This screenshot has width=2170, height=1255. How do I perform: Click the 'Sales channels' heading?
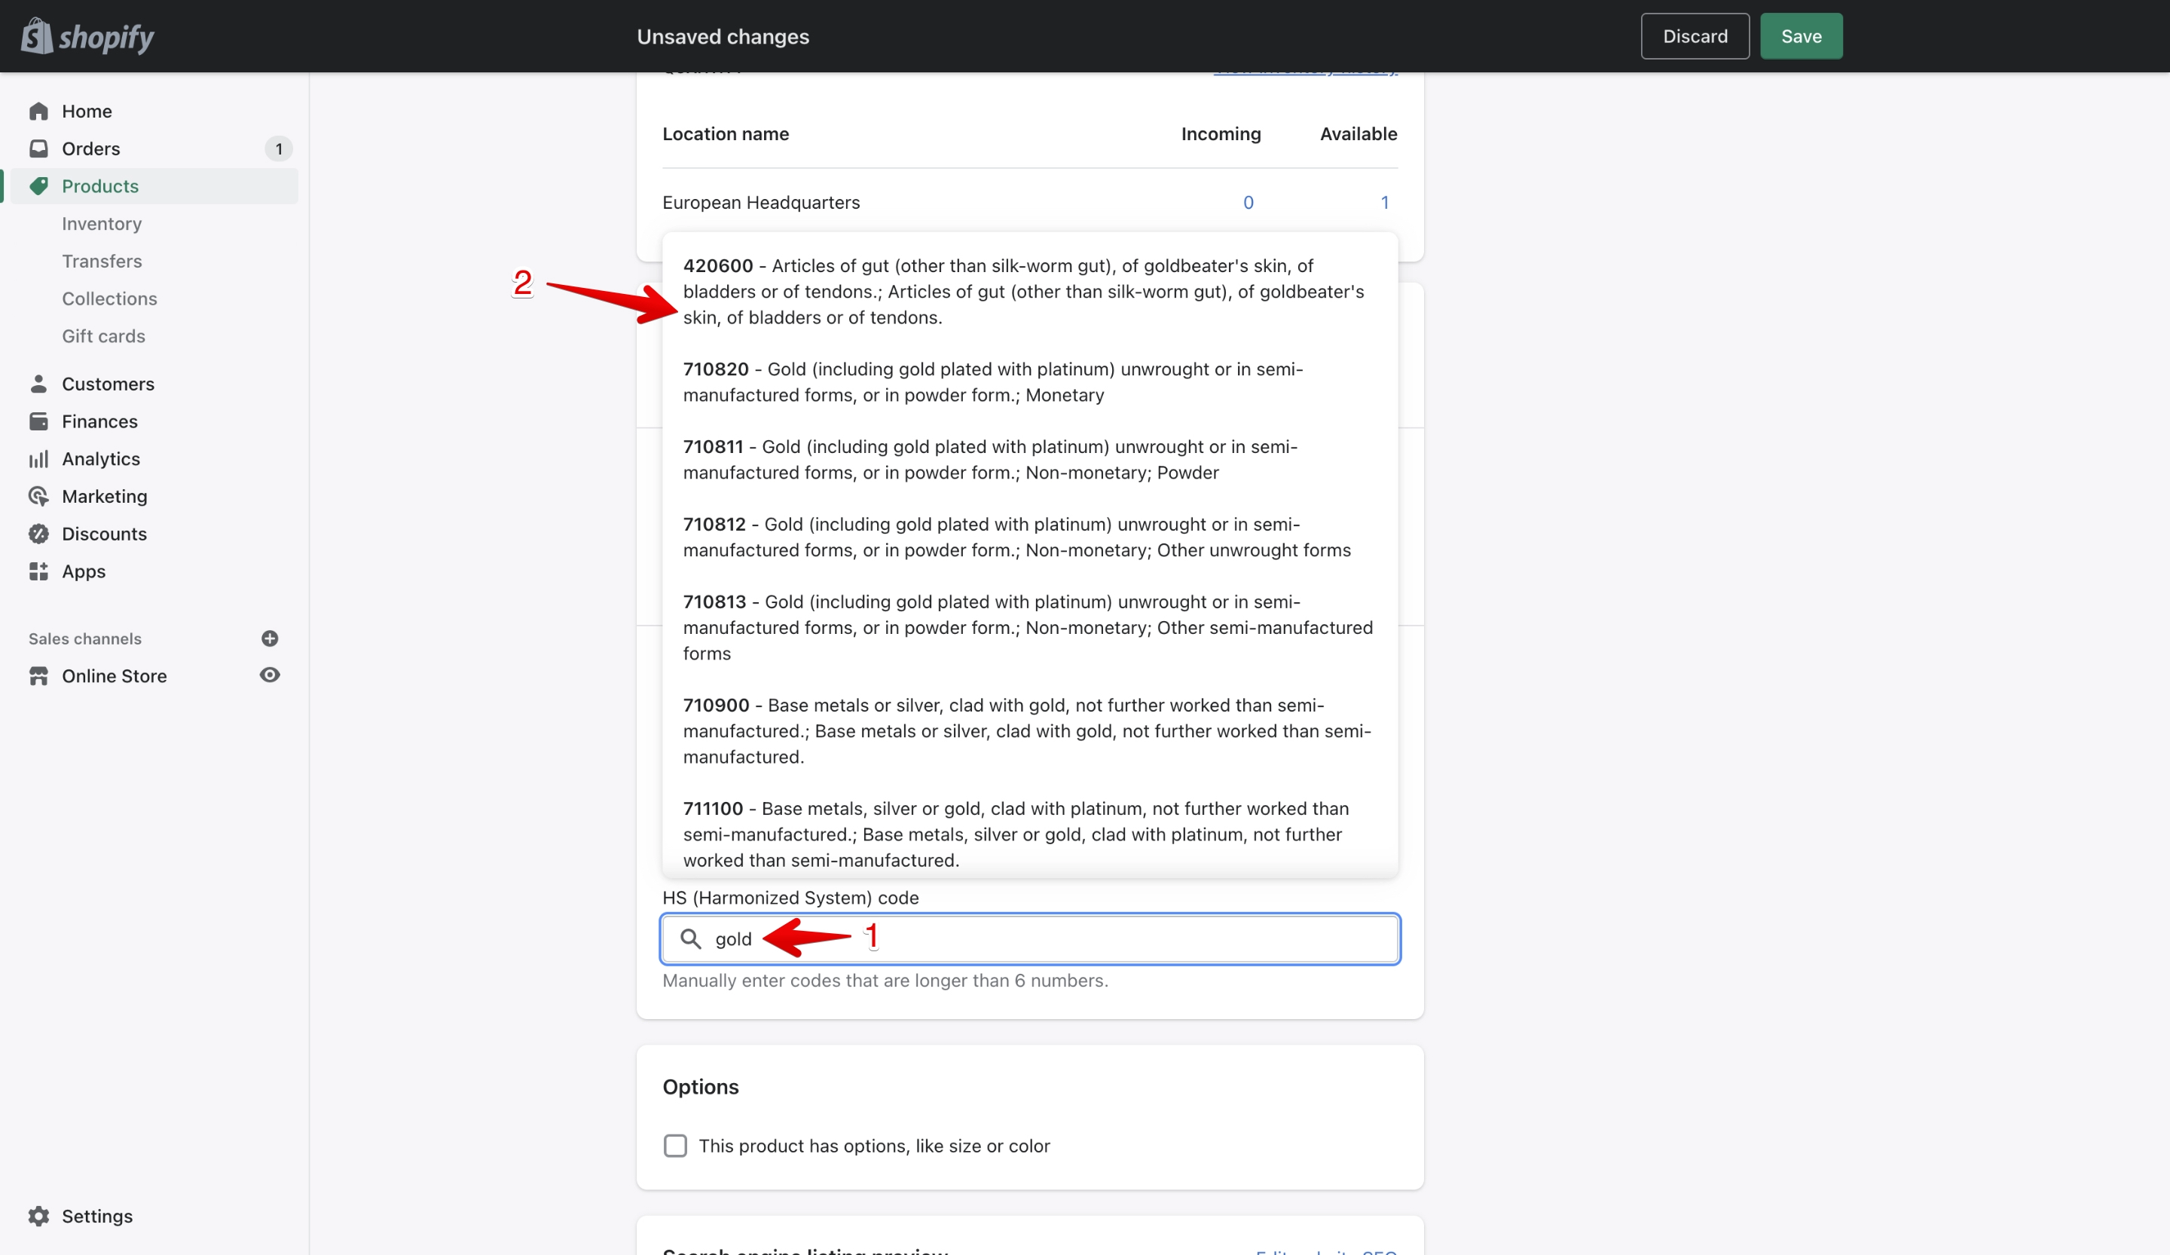pyautogui.click(x=85, y=638)
